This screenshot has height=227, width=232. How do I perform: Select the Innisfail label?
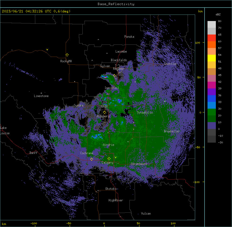coord(112,88)
